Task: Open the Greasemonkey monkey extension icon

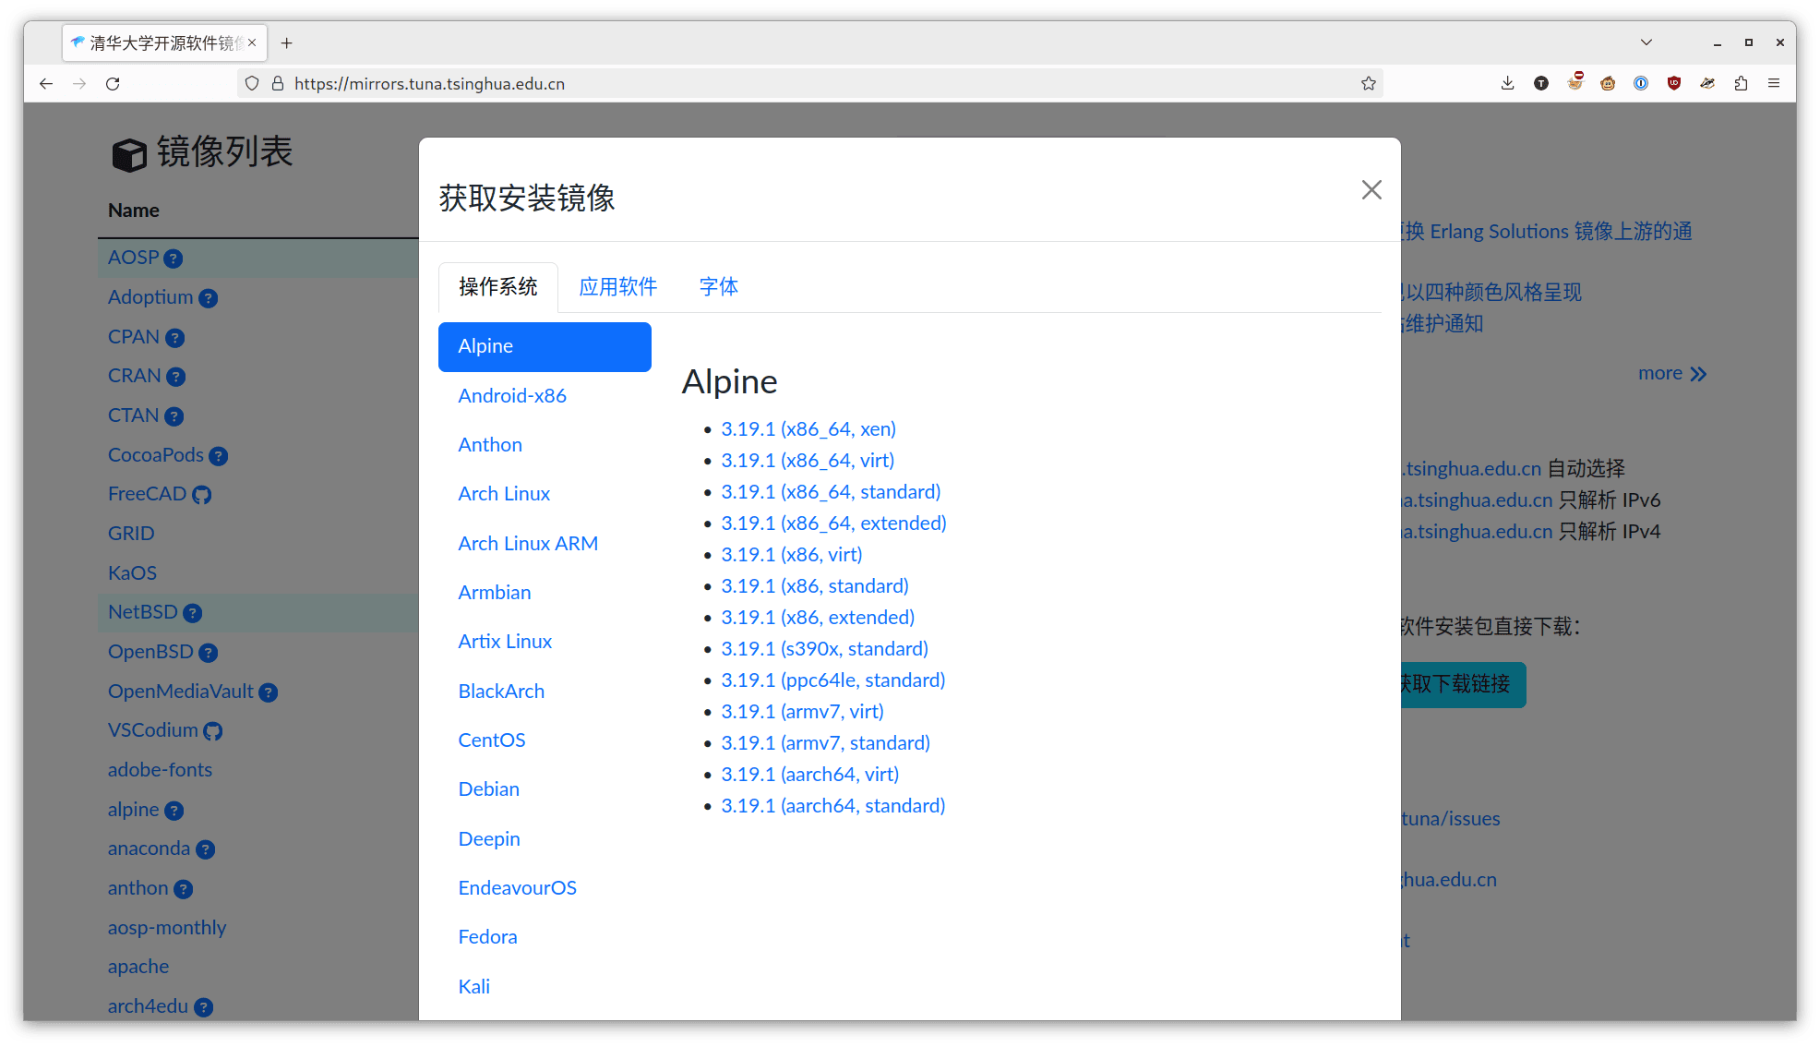Action: 1608,83
